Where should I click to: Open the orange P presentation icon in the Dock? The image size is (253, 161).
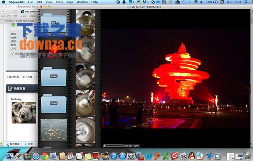[x=157, y=156]
